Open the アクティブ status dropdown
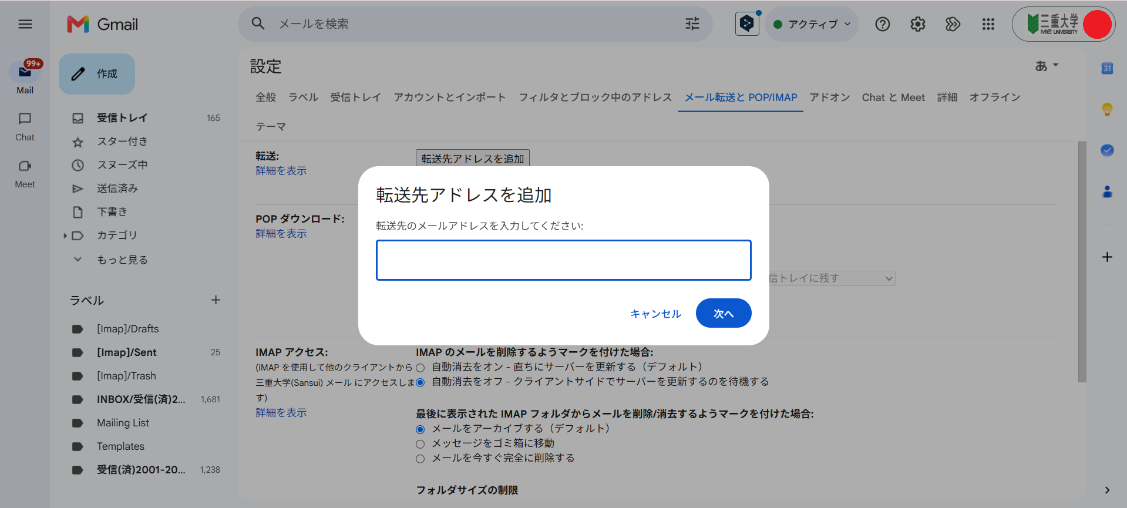Image resolution: width=1127 pixels, height=508 pixels. [x=812, y=24]
